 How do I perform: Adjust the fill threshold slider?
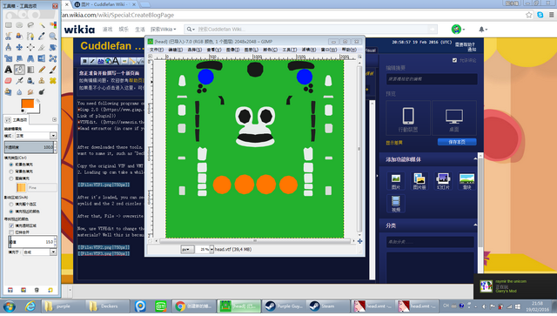coord(31,242)
